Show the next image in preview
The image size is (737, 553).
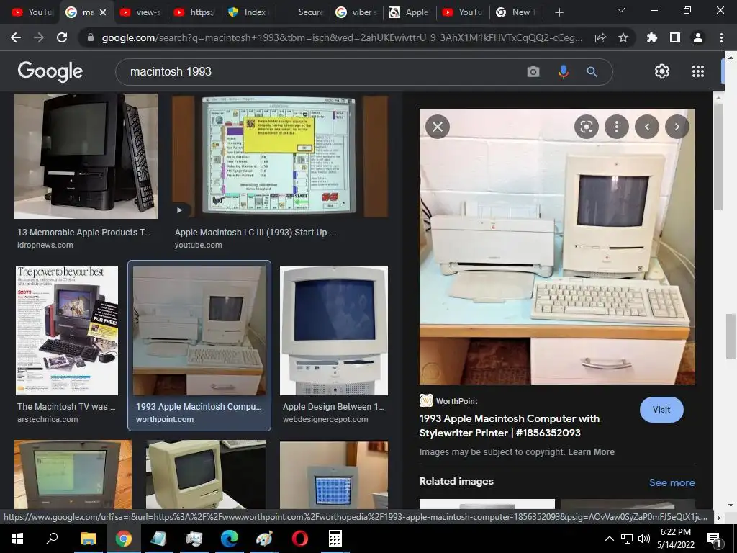tap(677, 127)
